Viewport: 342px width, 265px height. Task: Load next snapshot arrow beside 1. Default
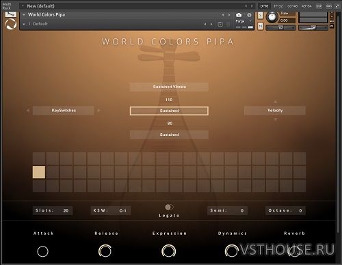[211, 24]
